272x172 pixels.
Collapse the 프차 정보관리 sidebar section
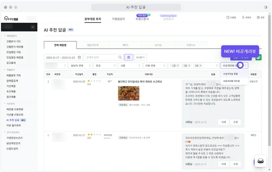coord(5,132)
